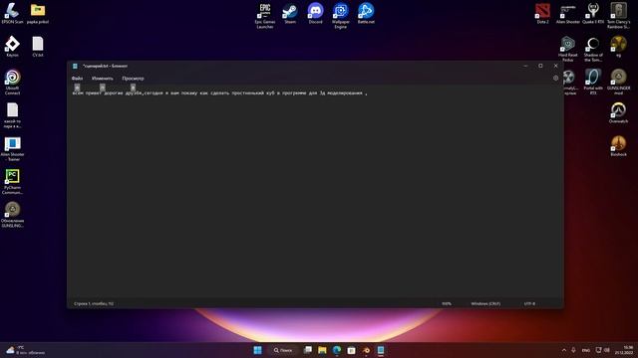Screen dimensions: 638x358
Task: Open Blender from the taskbar
Action: [x=366, y=350]
